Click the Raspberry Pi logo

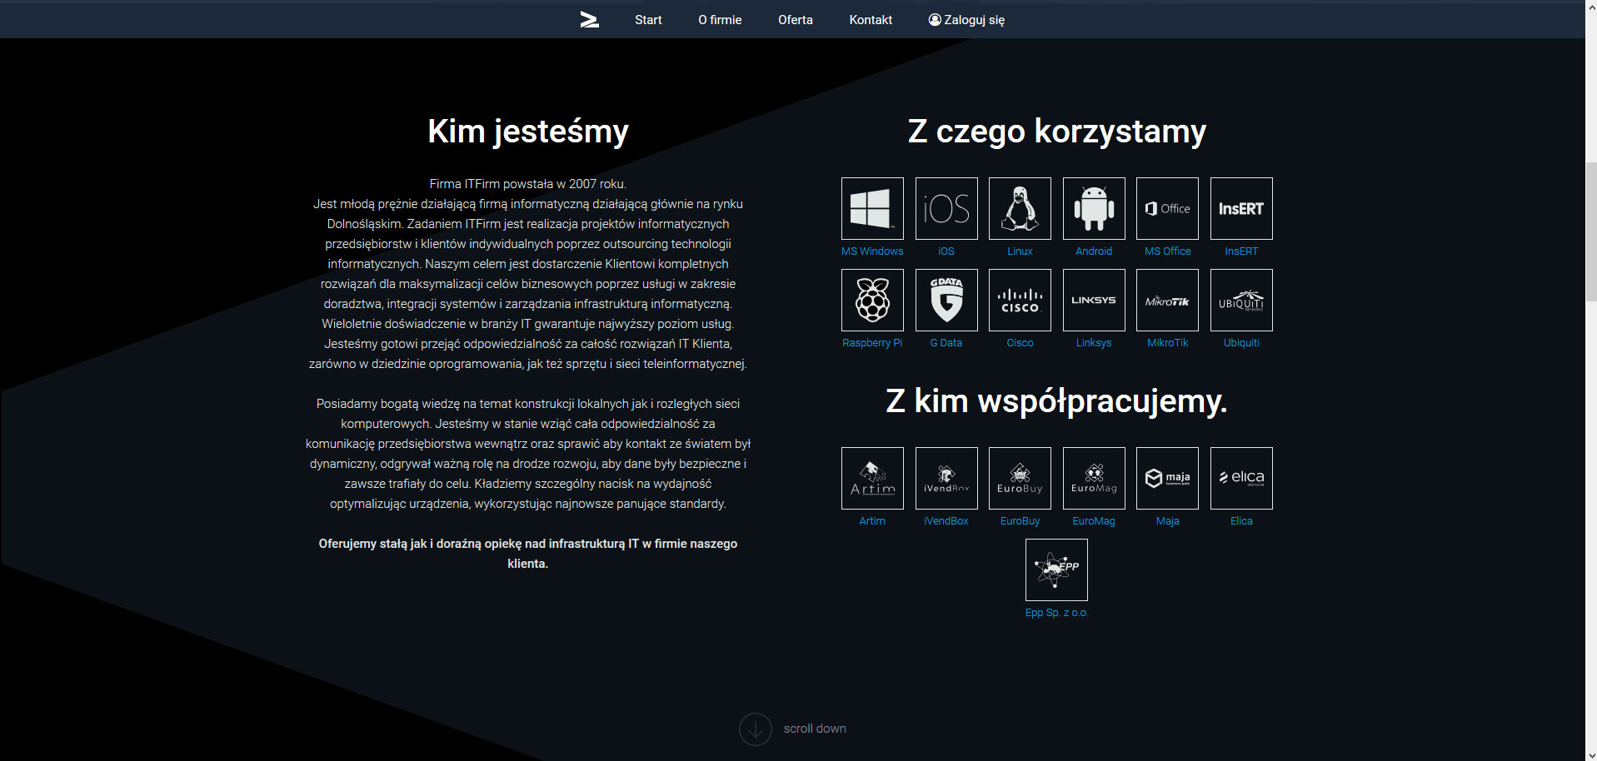coord(872,300)
